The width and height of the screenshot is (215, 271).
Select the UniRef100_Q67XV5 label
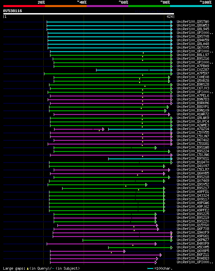[x=193, y=47]
